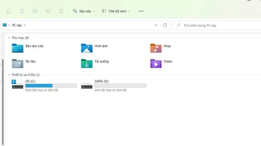
Task: Click the Rename icon in toolbar
Action: coord(35,11)
